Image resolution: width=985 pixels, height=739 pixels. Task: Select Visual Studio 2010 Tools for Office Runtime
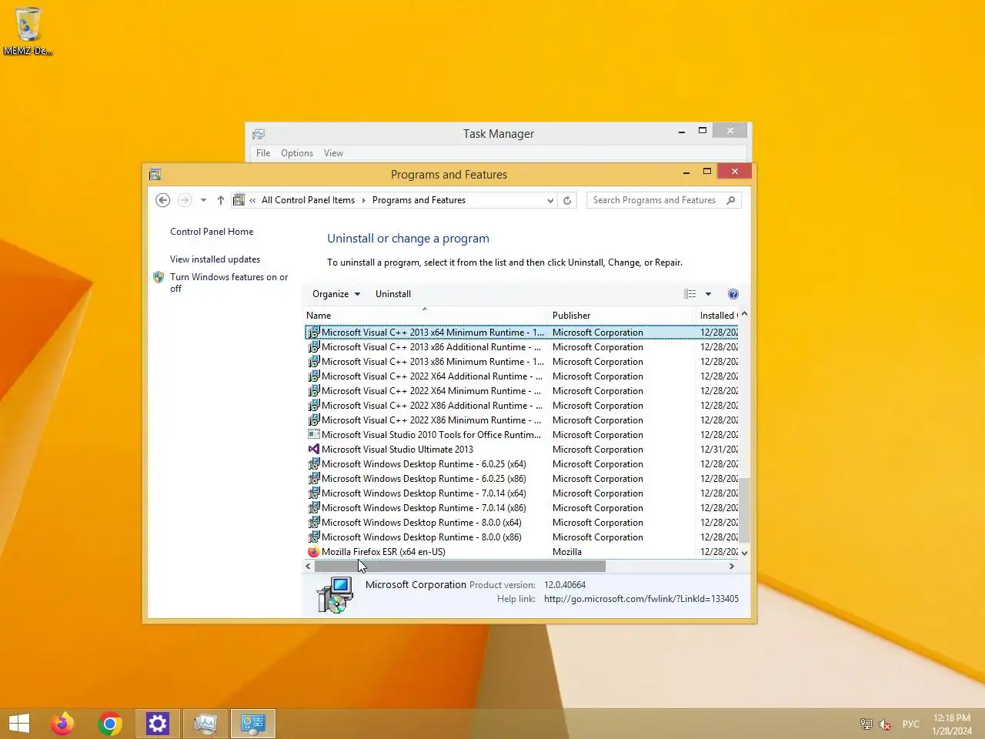[522, 435]
